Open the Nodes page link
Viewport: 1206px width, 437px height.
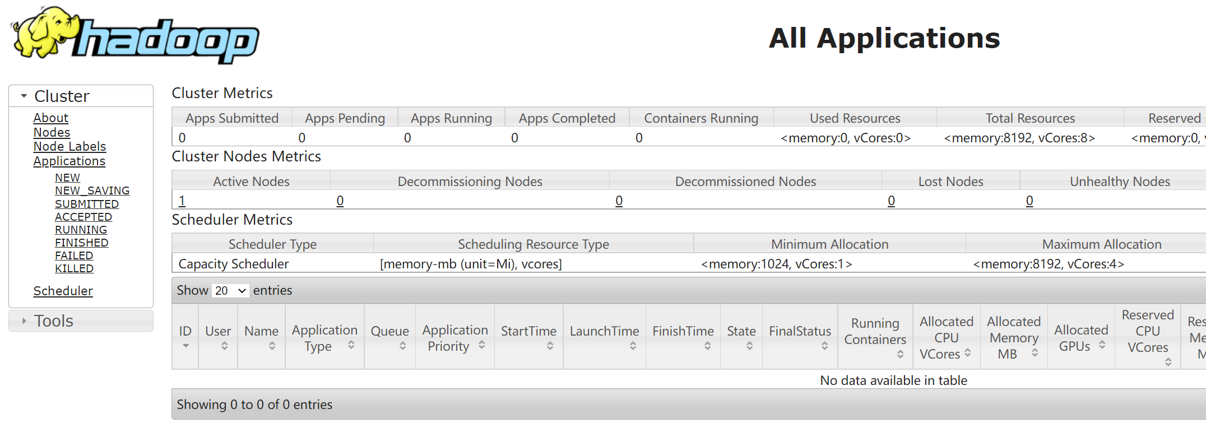click(x=52, y=132)
